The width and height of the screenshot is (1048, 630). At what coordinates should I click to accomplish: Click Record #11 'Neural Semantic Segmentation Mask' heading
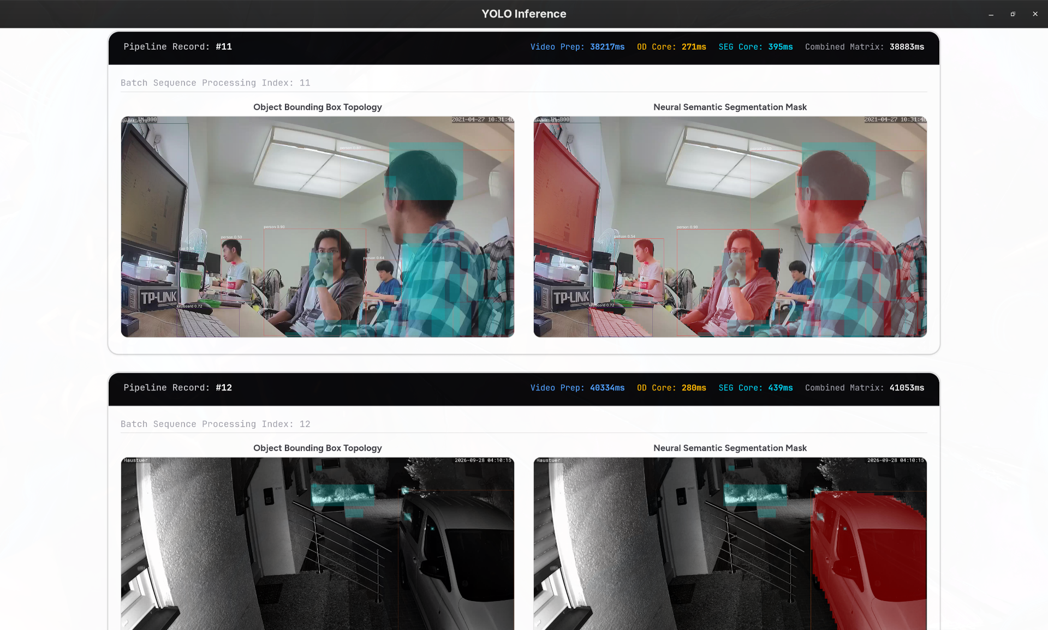(730, 107)
